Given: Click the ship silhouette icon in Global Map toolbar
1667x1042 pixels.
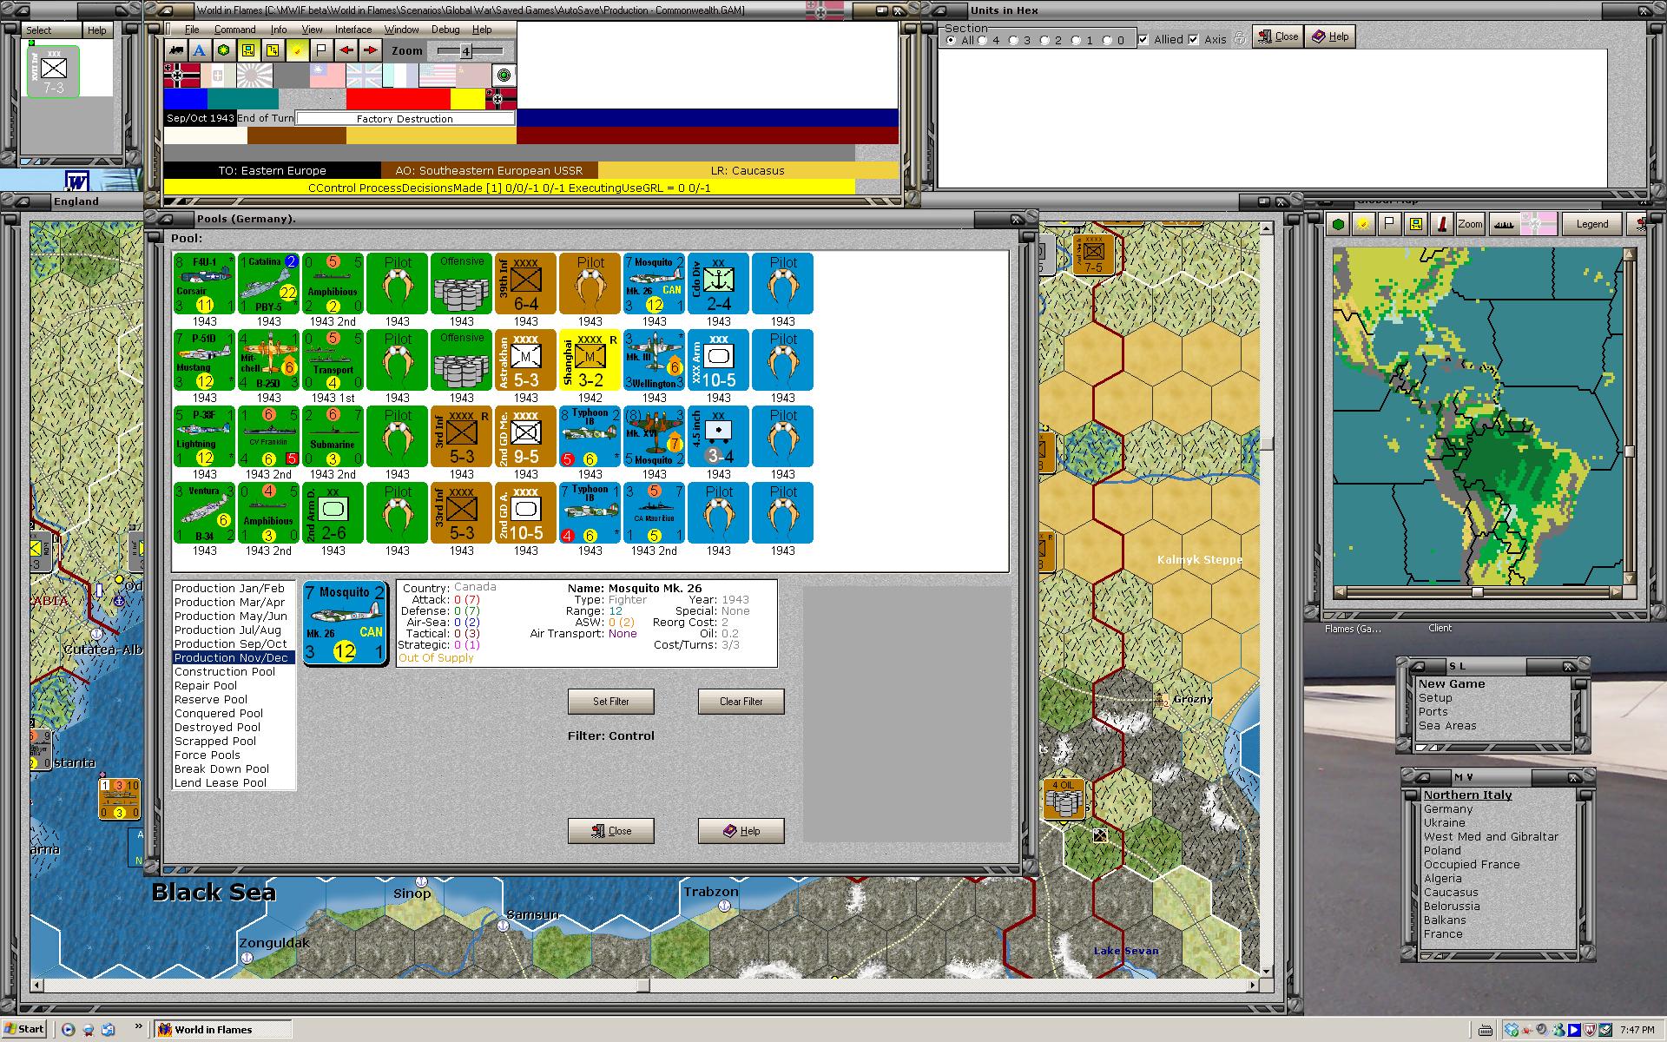Looking at the screenshot, I should click(x=1506, y=224).
